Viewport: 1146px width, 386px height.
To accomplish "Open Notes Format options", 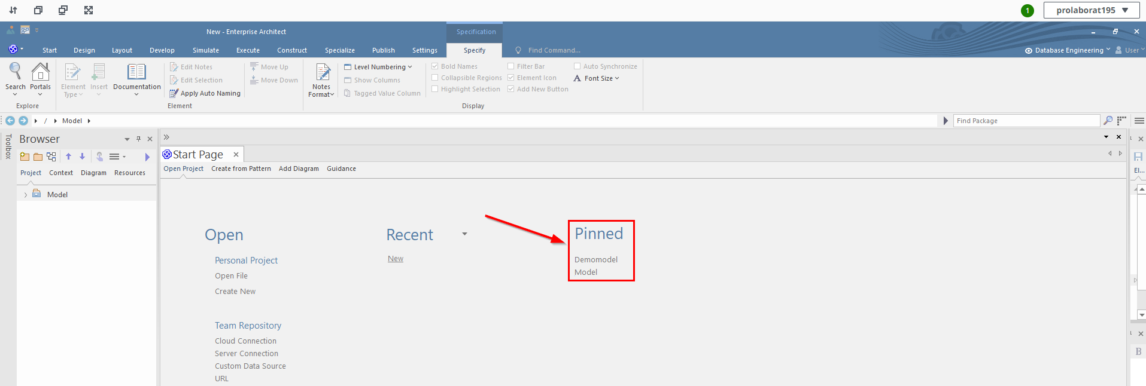I will (x=321, y=80).
